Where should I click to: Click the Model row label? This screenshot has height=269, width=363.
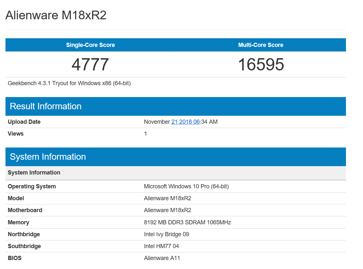(16, 198)
